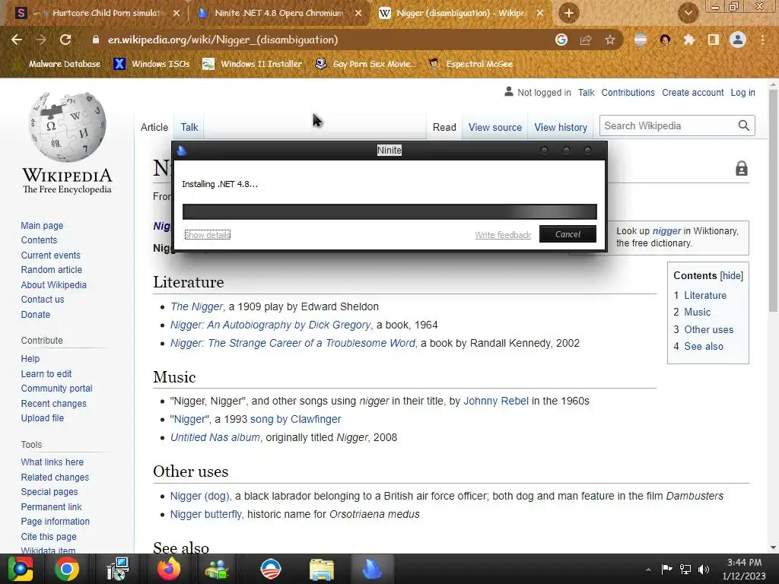The height and width of the screenshot is (584, 779).
Task: Open the tab search dropdown arrow
Action: click(x=688, y=13)
